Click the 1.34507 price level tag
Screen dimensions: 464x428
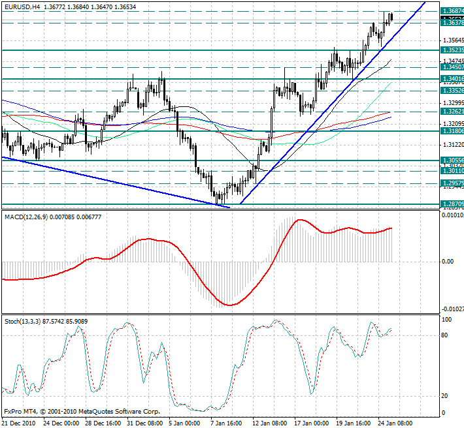[x=452, y=67]
